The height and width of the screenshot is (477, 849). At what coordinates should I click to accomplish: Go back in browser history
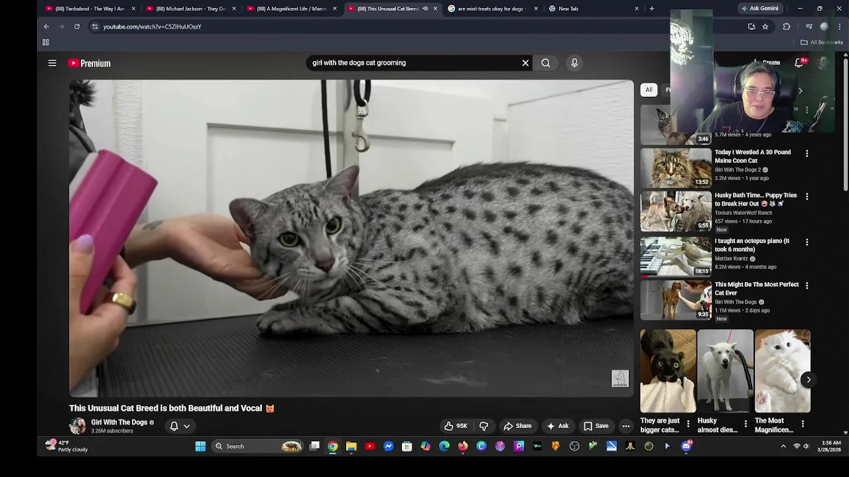click(x=46, y=26)
